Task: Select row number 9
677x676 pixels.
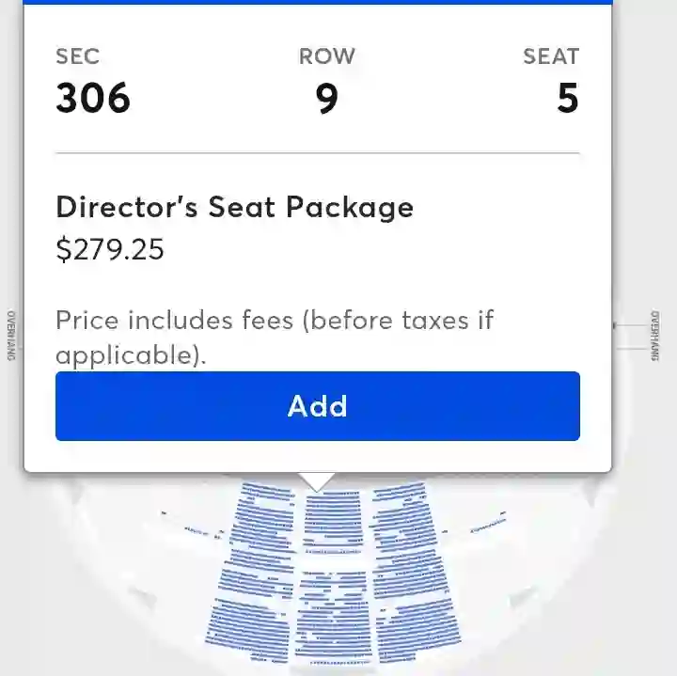Action: click(327, 99)
